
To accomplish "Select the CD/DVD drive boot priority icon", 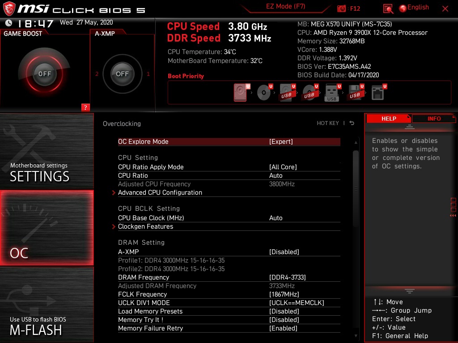I will pyautogui.click(x=263, y=92).
